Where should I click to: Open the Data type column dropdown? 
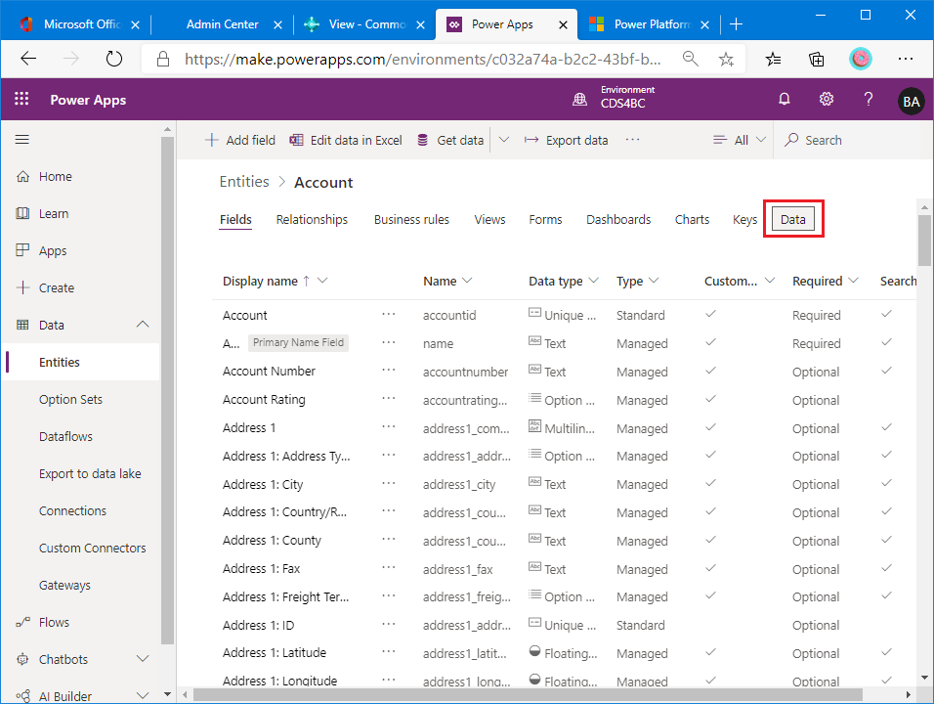click(593, 281)
